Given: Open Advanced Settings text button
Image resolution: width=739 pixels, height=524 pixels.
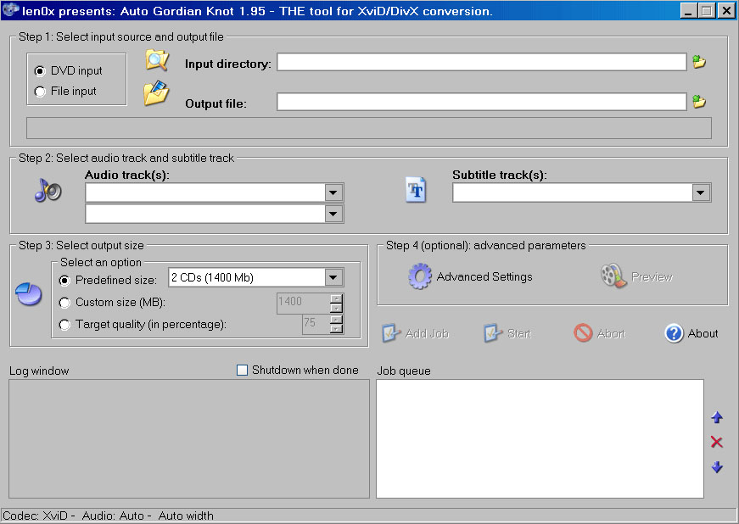Looking at the screenshot, I should pos(484,276).
